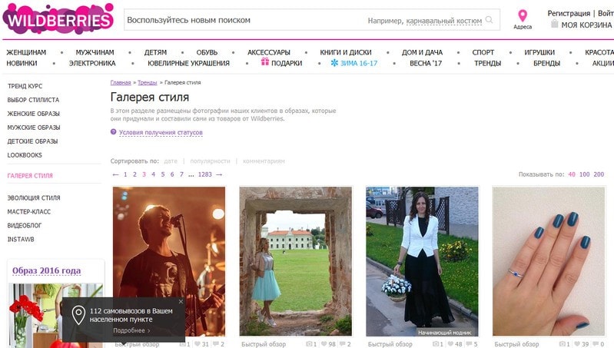Screen dimensions: 614x348
Task: Open singer with guitar photo
Action: pos(169,261)
